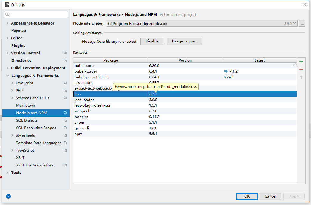Click the Usage scope button
Screen dimensions: 311x205
pos(185,41)
